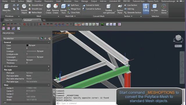Use the Split Face tool

pos(73,5)
